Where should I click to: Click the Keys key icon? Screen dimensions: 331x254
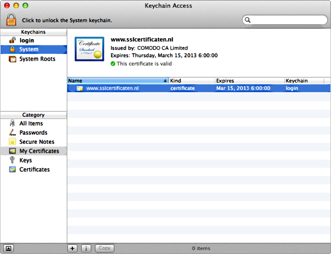(12, 160)
